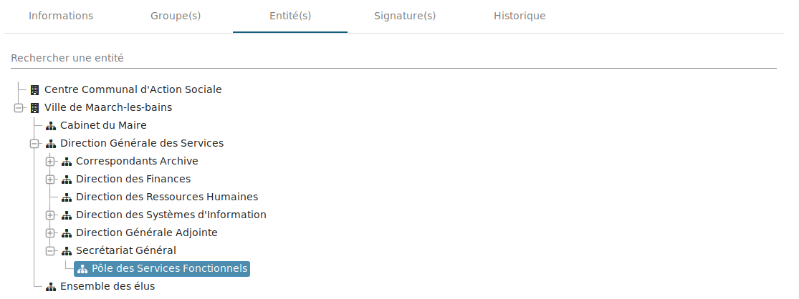Click the org icon for Direction des Ressources Humaines

[66, 197]
